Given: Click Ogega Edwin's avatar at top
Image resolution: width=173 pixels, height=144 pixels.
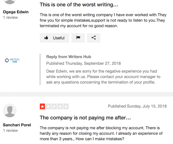Looking at the screenshot, I should click(10, 2).
